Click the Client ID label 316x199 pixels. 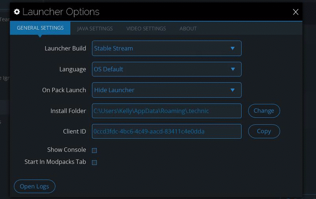pyautogui.click(x=74, y=131)
